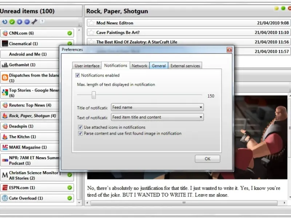Click the ESPN.com feed icon
The image size is (291, 218).
[5, 187]
